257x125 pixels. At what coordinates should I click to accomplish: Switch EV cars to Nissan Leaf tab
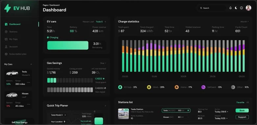[88, 22]
